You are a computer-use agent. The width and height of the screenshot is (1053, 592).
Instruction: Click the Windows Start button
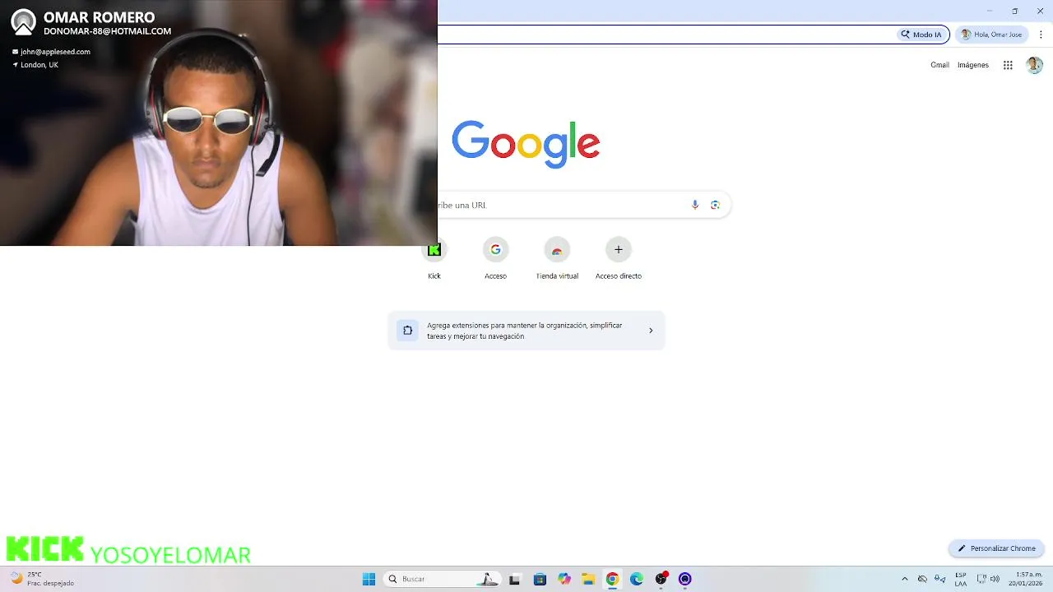[369, 579]
